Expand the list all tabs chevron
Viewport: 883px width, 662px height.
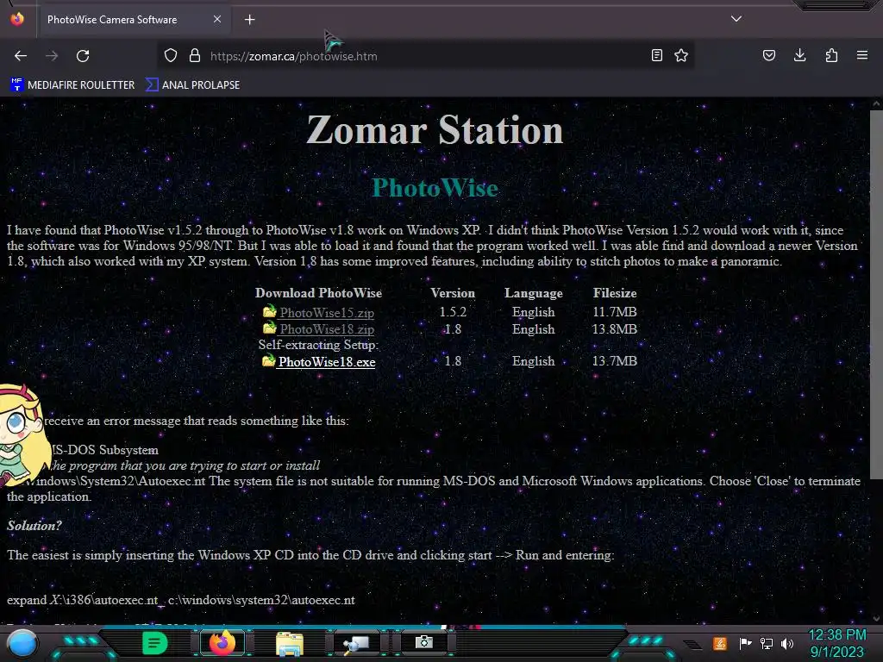736,19
